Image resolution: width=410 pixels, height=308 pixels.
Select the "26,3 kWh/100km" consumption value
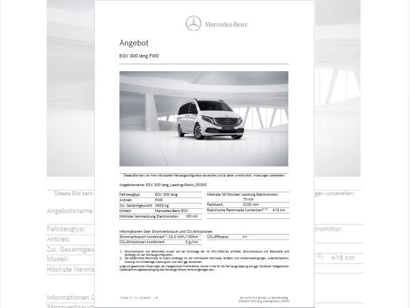click(x=183, y=236)
